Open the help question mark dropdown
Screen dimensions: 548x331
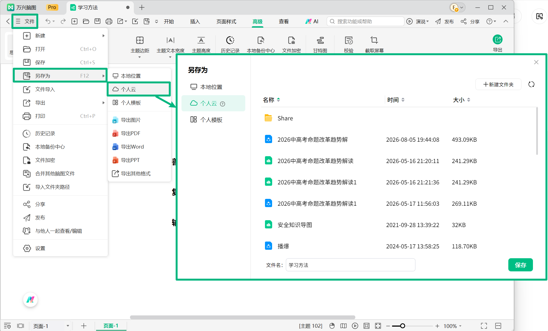point(491,21)
